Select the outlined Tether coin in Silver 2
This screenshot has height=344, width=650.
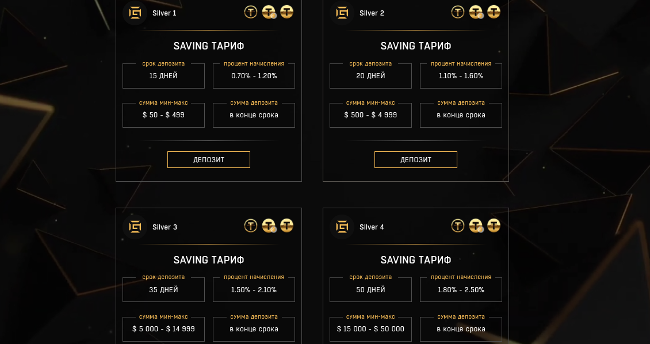click(458, 12)
